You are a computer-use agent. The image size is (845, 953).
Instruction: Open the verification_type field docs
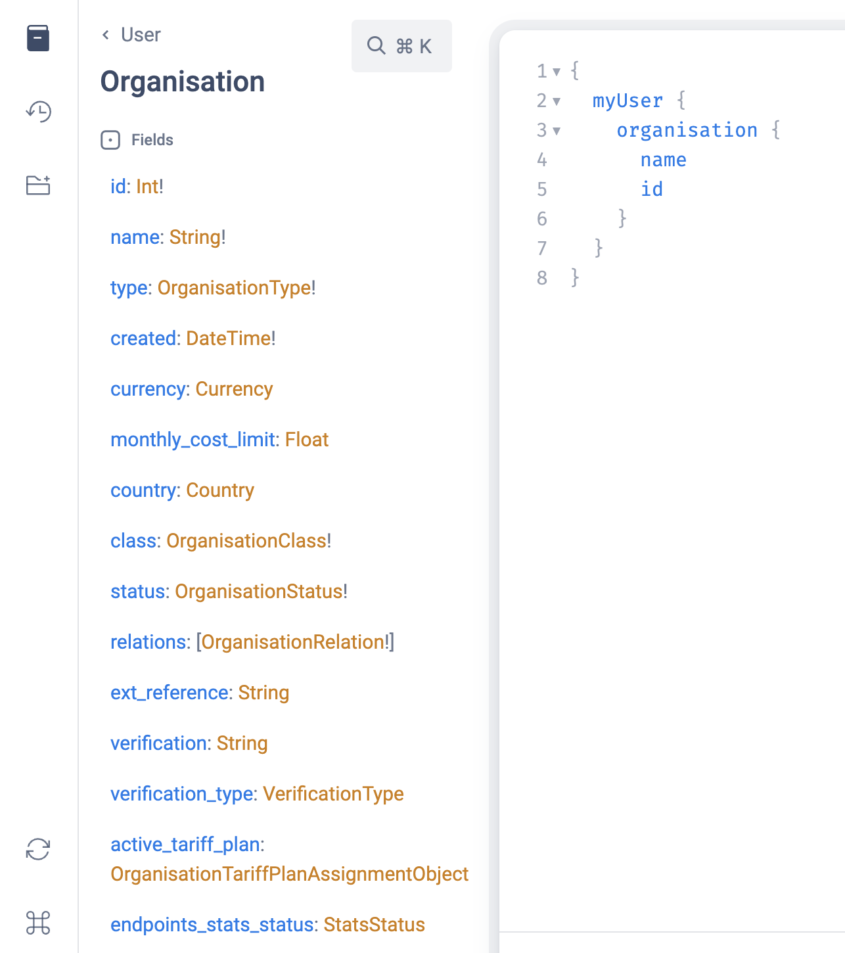(182, 794)
